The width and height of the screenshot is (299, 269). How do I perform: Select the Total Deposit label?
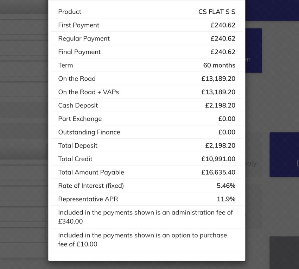coord(78,145)
